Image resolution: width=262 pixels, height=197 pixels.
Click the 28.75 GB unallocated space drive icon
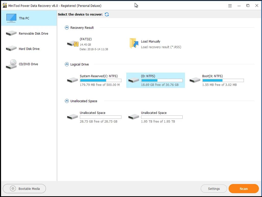pos(72,117)
